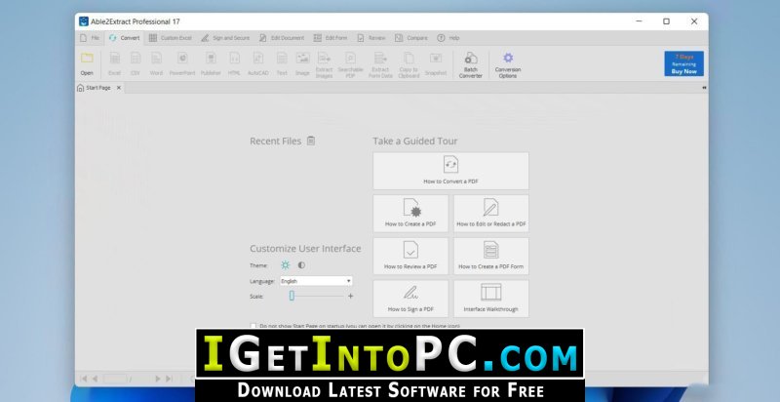The image size is (780, 402).
Task: Select the light theme sun icon
Action: click(x=286, y=265)
